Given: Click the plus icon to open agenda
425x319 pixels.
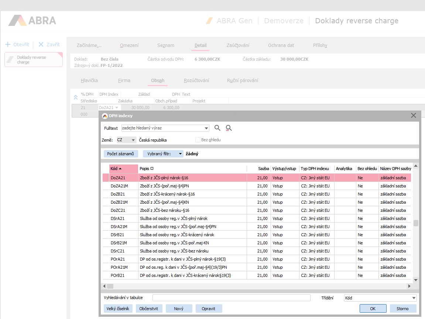Looking at the screenshot, I should [x=8, y=45].
